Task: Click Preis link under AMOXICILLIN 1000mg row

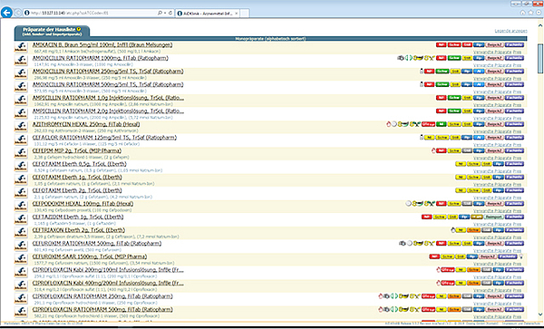Action: point(517,65)
